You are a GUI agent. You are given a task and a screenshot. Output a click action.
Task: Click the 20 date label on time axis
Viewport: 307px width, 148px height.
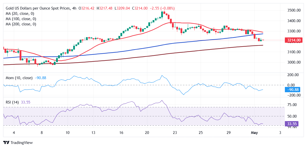click(147, 132)
